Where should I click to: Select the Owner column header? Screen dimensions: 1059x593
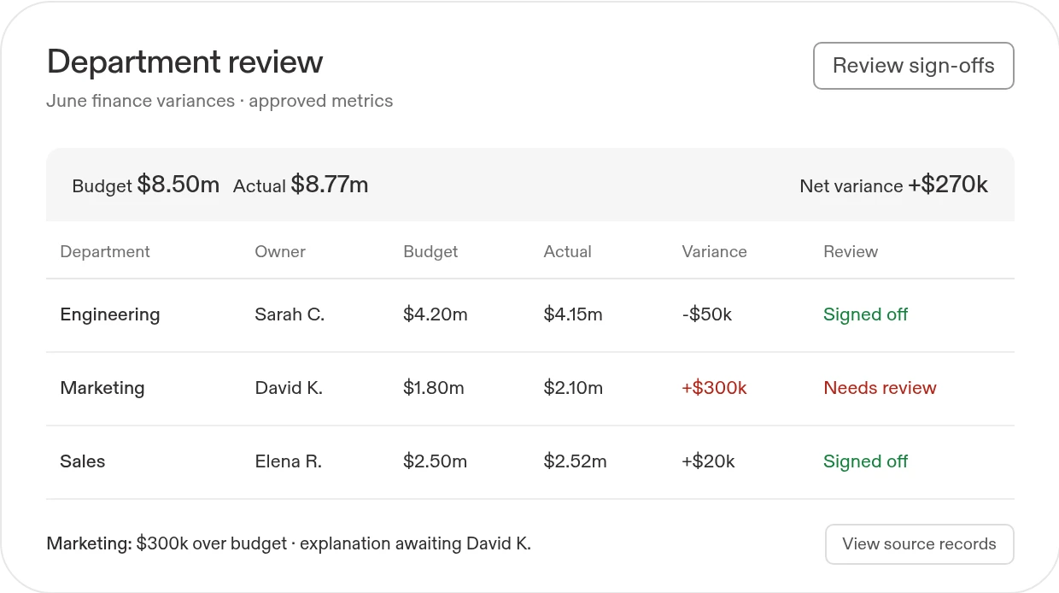280,252
